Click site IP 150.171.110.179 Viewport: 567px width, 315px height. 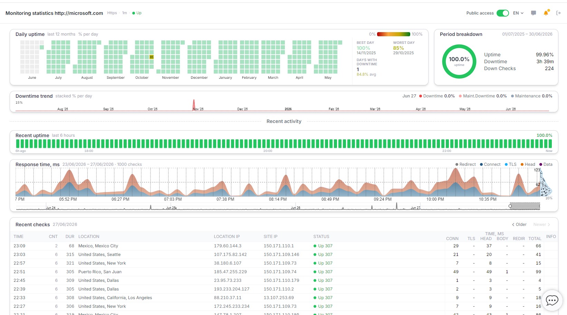[x=281, y=280]
